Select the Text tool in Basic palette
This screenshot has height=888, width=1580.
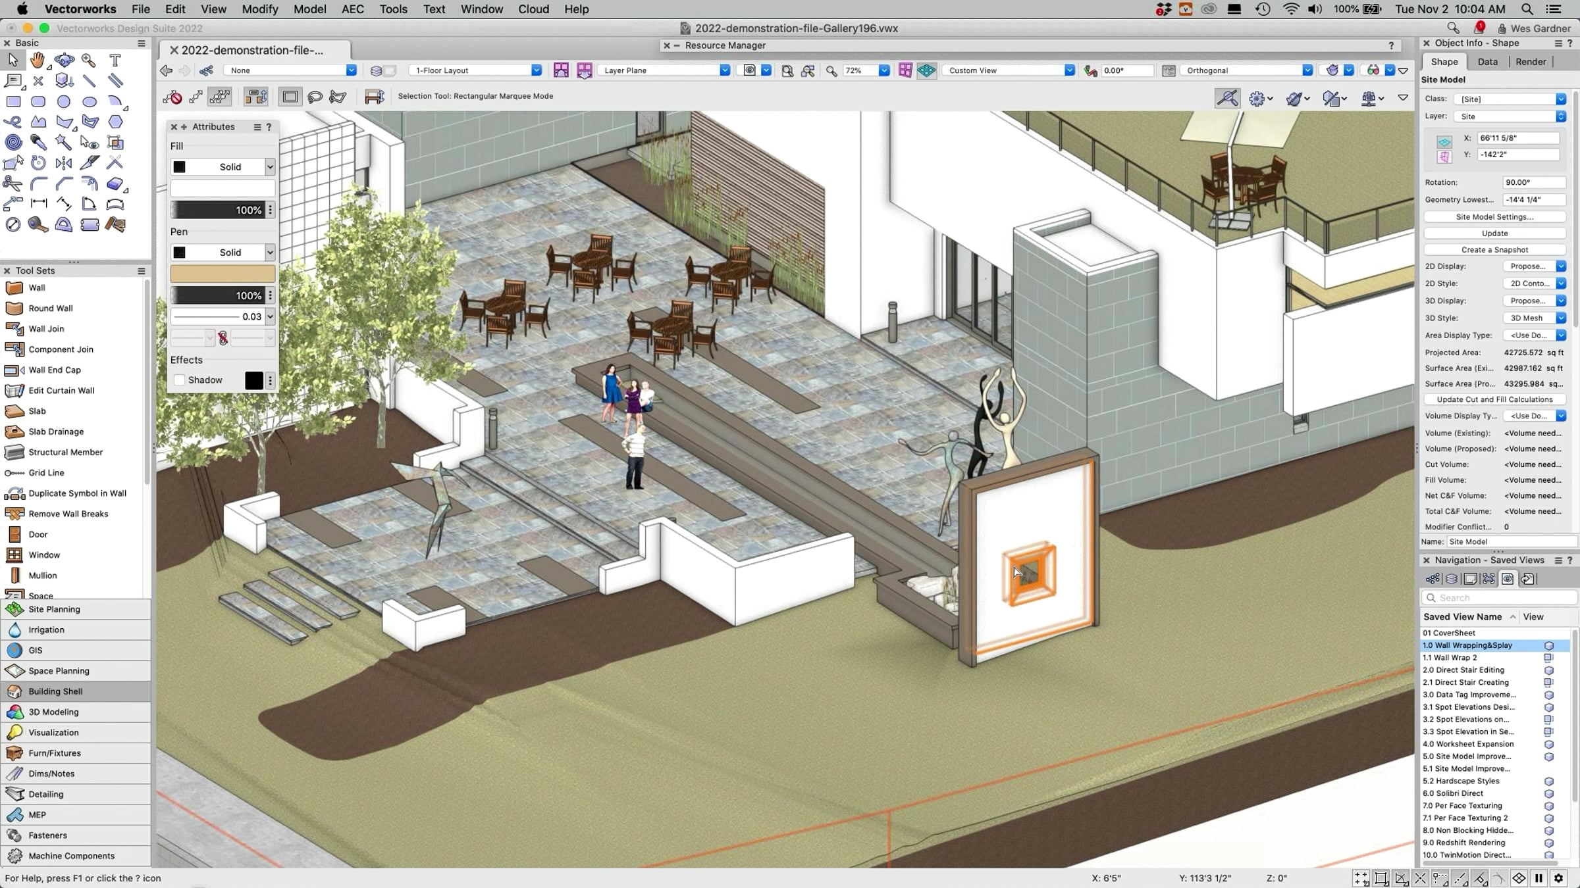[115, 61]
